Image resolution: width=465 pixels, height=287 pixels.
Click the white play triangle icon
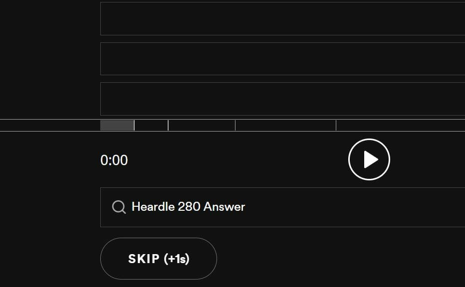pos(370,159)
